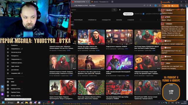Activate voice search microphone icon
The image size is (188, 105).
120,10
